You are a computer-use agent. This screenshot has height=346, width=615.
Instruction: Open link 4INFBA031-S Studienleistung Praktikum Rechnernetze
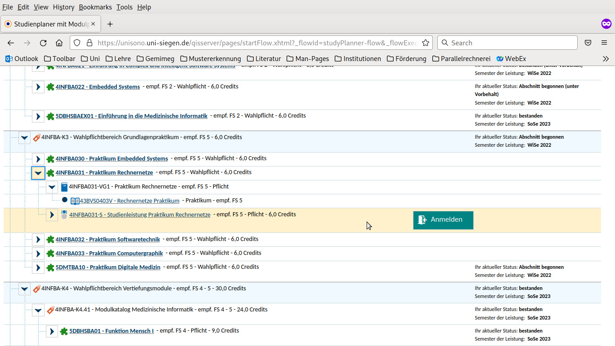[140, 215]
